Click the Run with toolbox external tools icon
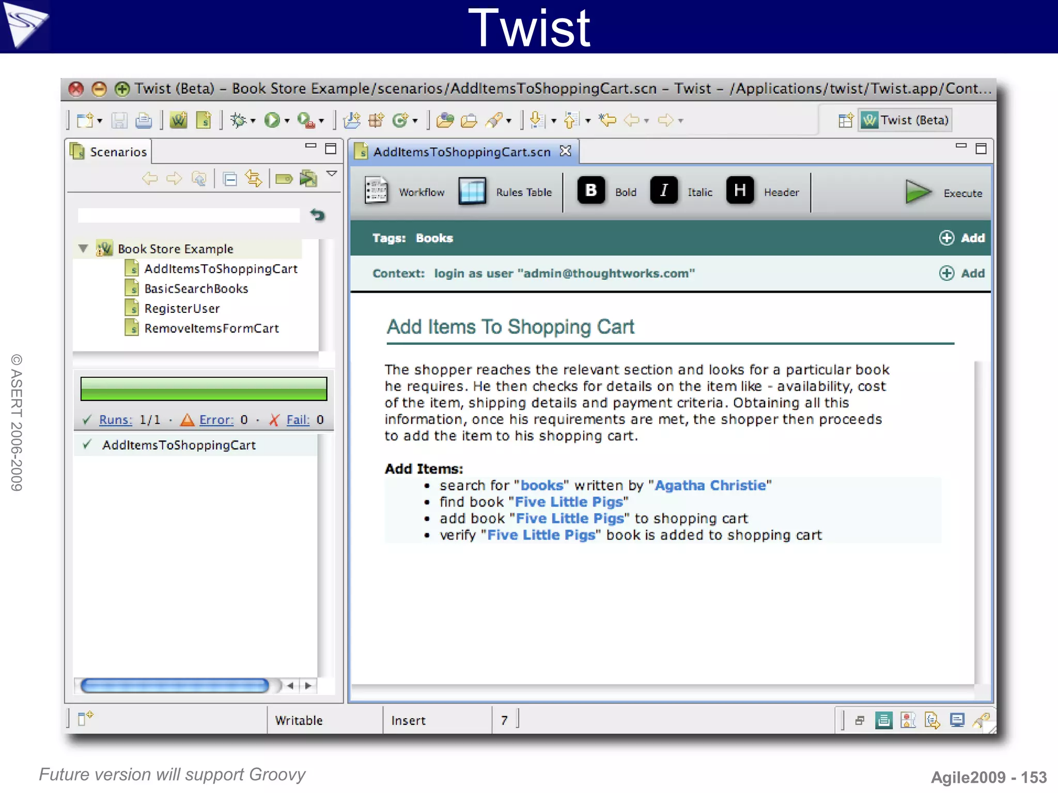This screenshot has width=1058, height=793. pyautogui.click(x=306, y=121)
